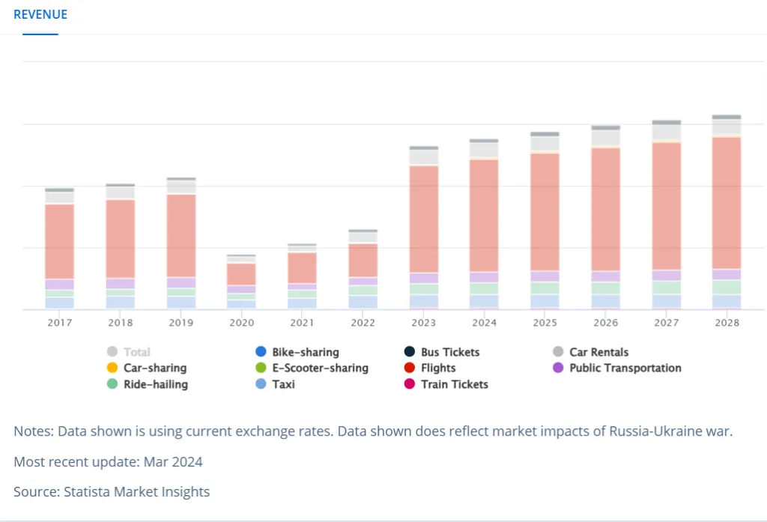Image resolution: width=767 pixels, height=522 pixels.
Task: Click the Taxi blue legend dot
Action: pyautogui.click(x=261, y=384)
